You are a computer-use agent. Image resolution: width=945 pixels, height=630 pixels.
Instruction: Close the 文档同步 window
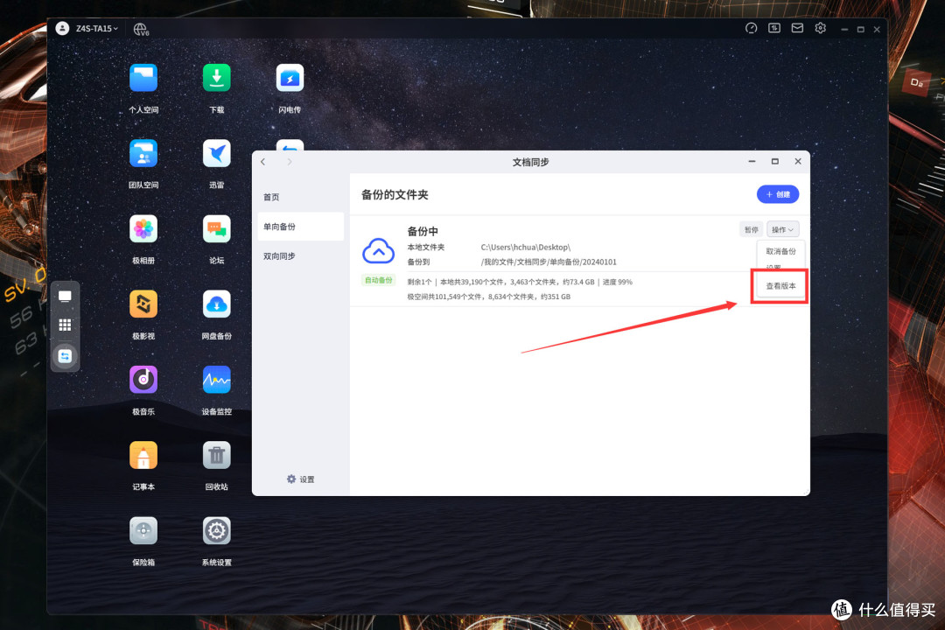[x=798, y=162]
